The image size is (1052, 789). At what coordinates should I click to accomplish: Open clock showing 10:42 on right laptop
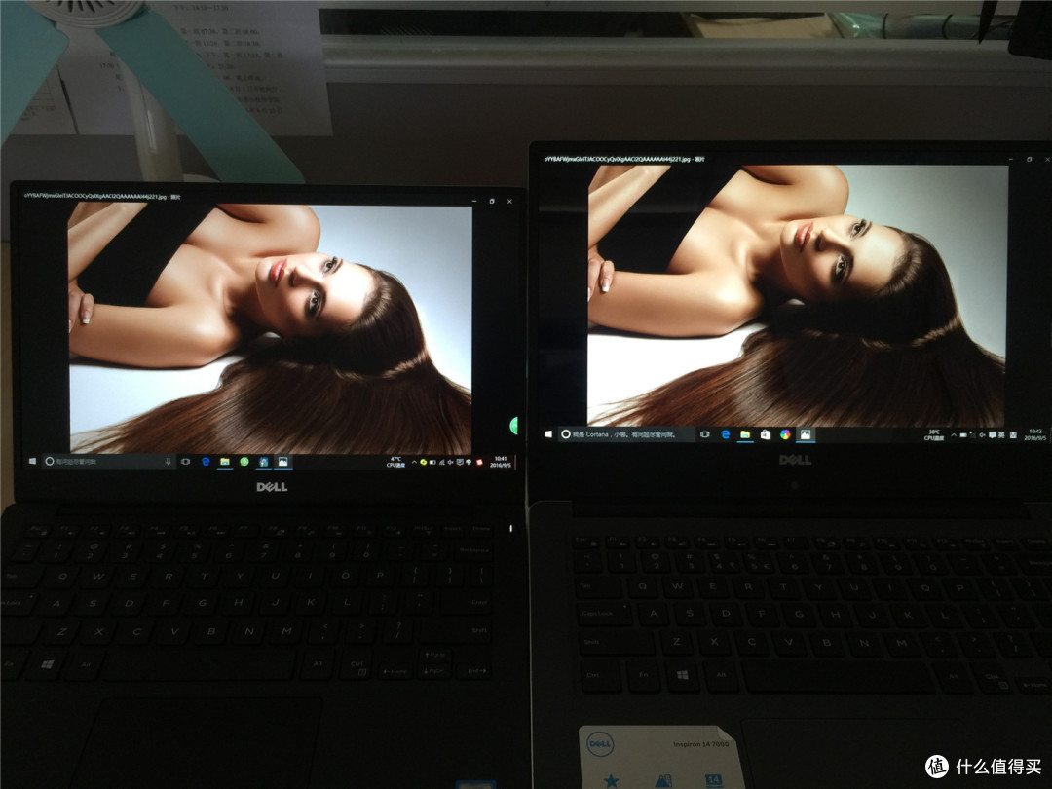pyautogui.click(x=1035, y=434)
